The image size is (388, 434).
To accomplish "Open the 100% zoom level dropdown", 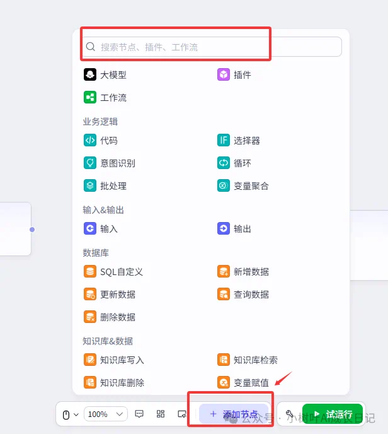I will [106, 414].
